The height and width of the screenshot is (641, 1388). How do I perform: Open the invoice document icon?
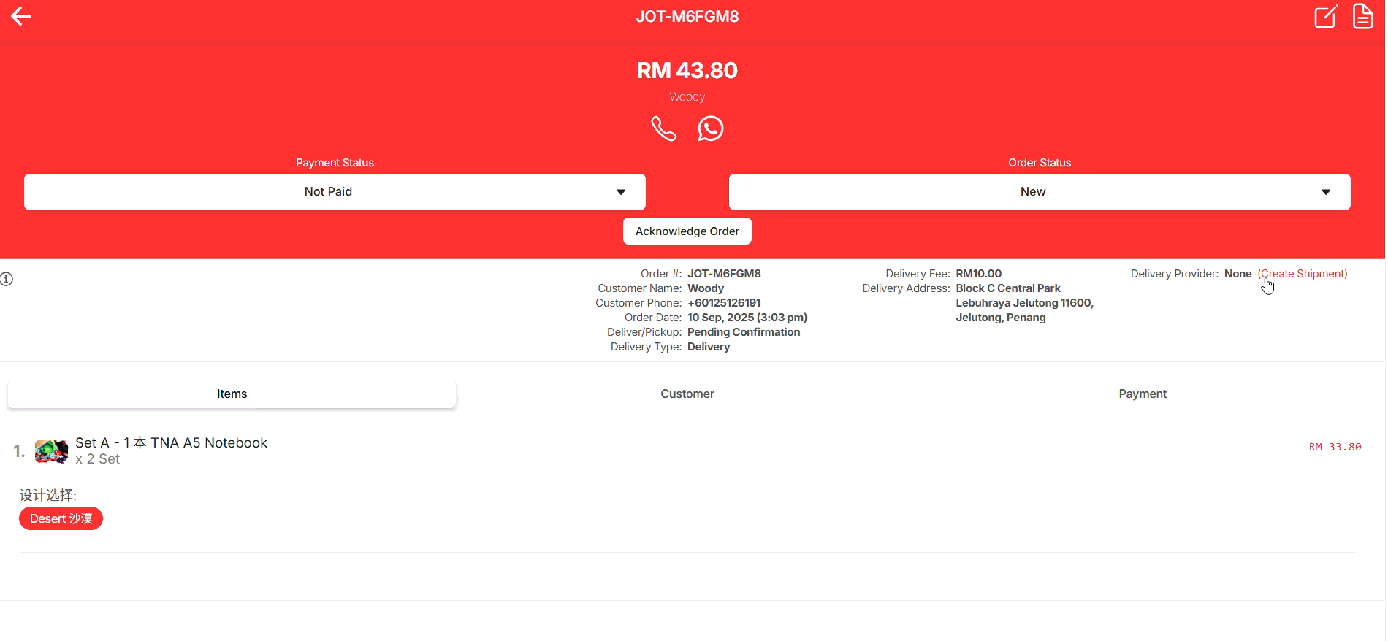coord(1362,16)
